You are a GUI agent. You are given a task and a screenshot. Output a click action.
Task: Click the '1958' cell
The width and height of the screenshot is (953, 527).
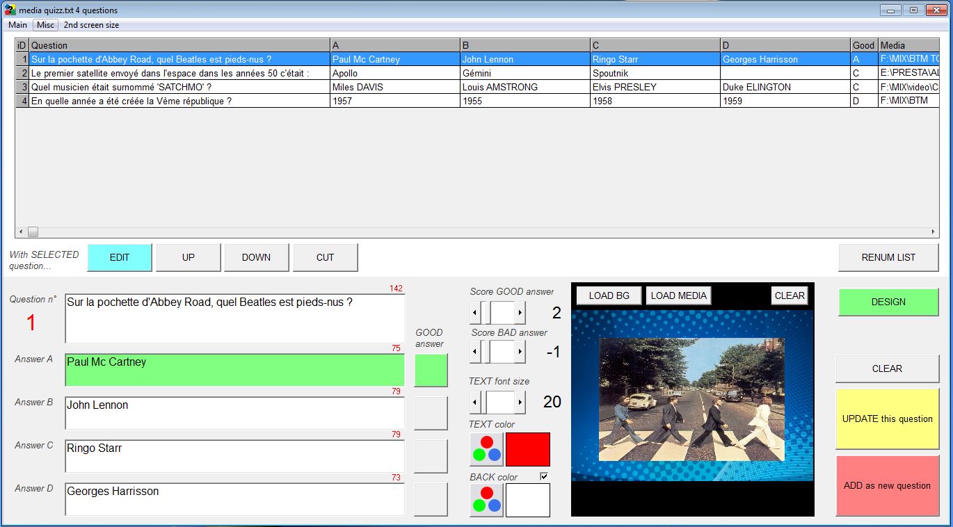(655, 101)
